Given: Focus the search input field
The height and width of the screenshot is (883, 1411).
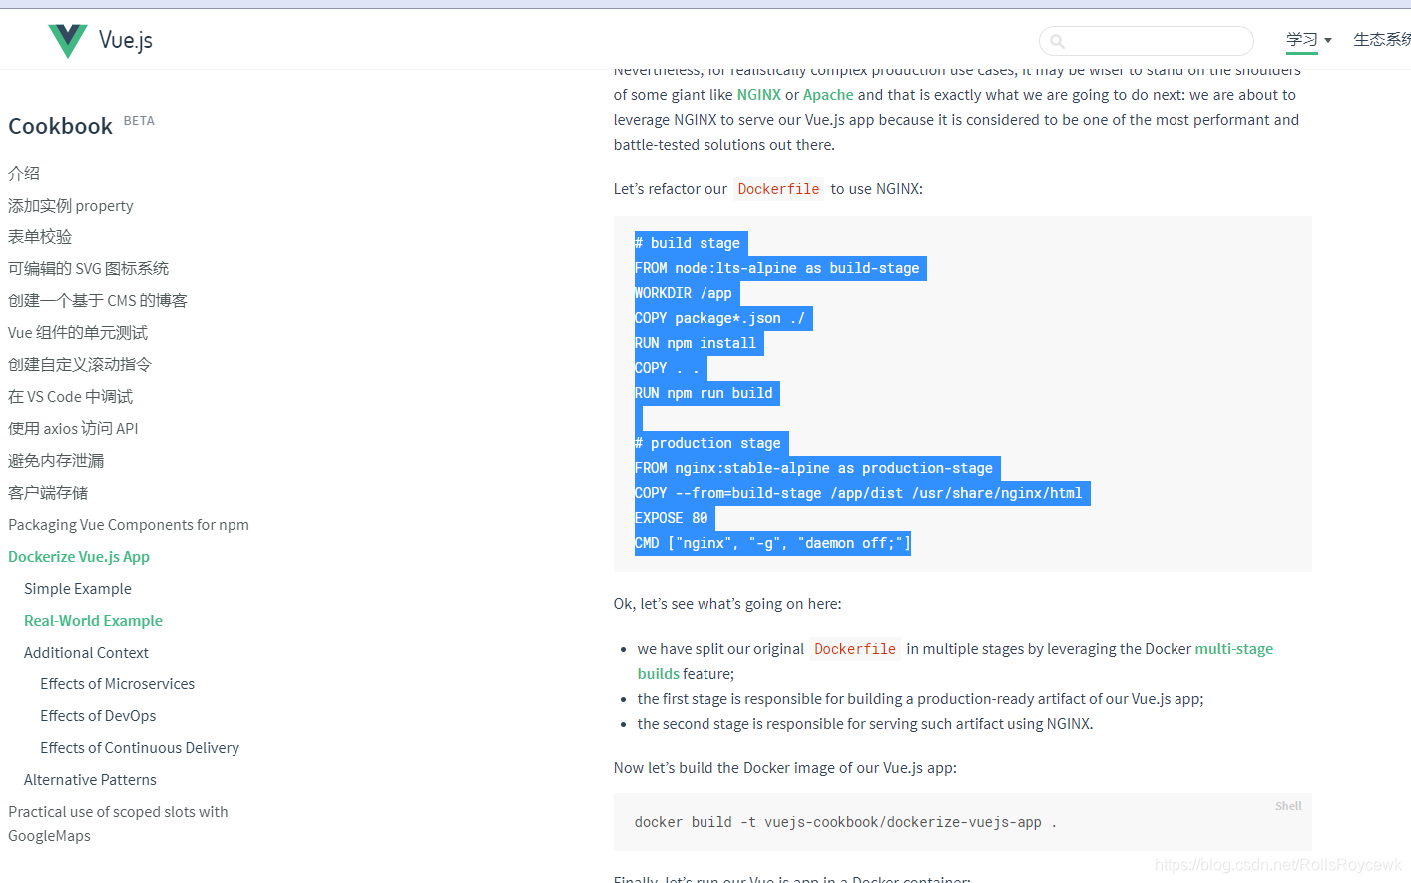Looking at the screenshot, I should (x=1147, y=41).
